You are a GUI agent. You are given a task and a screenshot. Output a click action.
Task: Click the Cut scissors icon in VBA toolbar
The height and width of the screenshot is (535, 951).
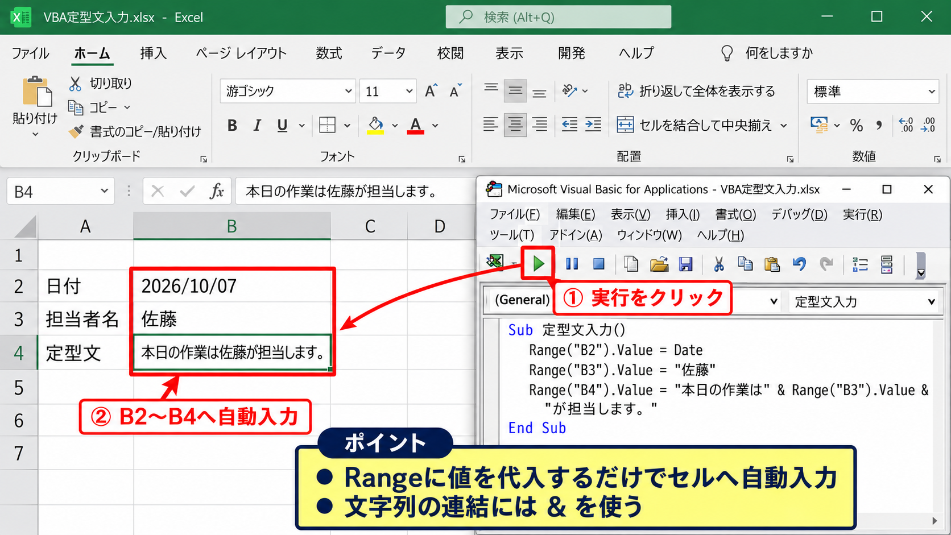point(719,264)
